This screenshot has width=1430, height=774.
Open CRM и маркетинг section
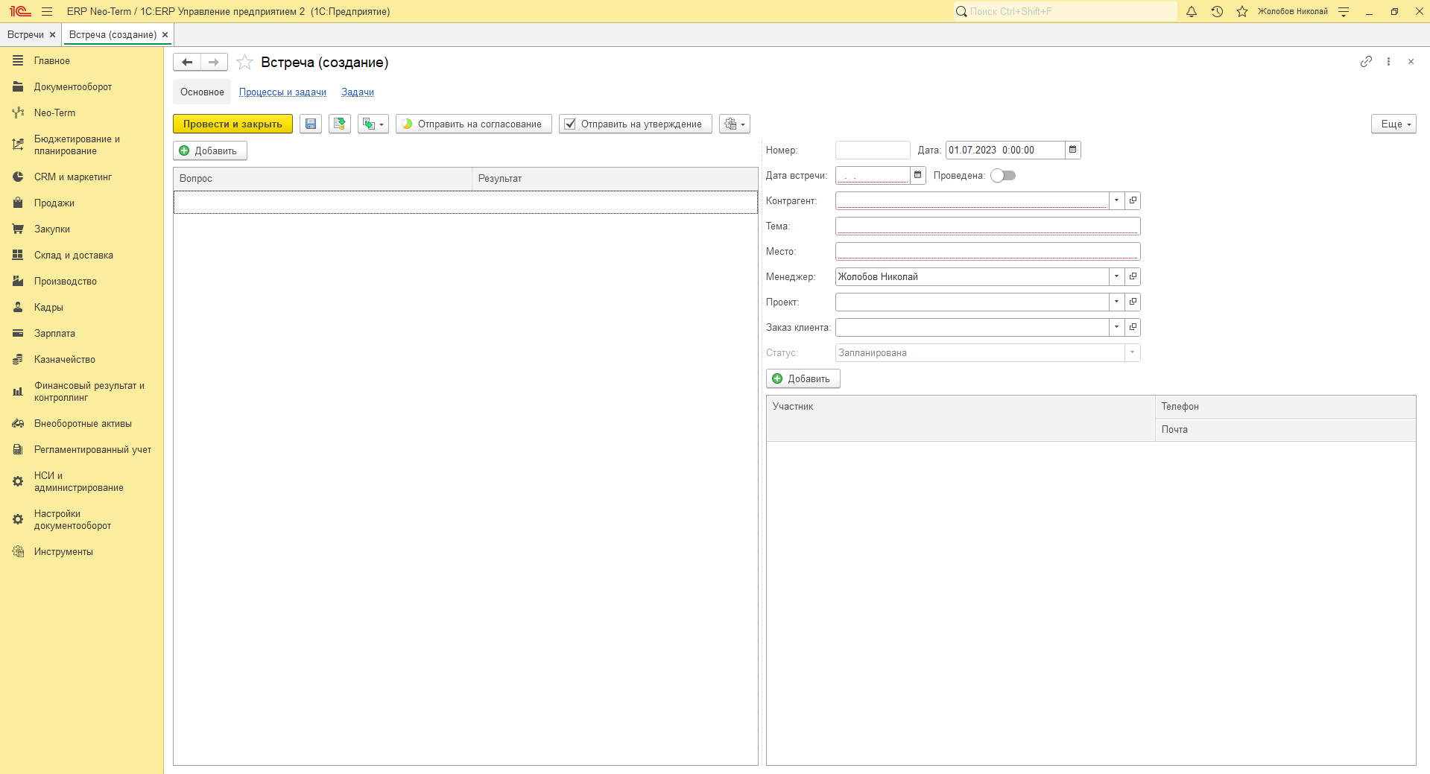point(72,177)
